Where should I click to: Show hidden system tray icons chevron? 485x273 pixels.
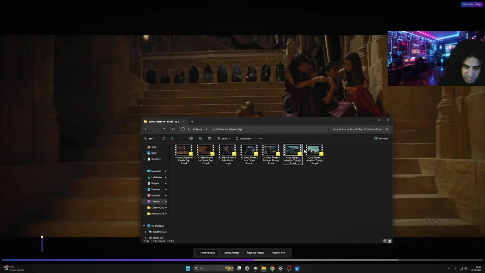449,268
